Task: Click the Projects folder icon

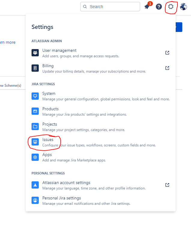Action: (35, 127)
